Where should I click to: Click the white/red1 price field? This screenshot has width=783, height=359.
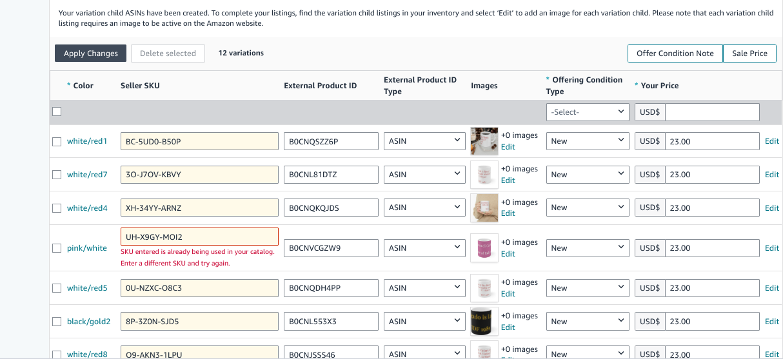[x=712, y=141]
